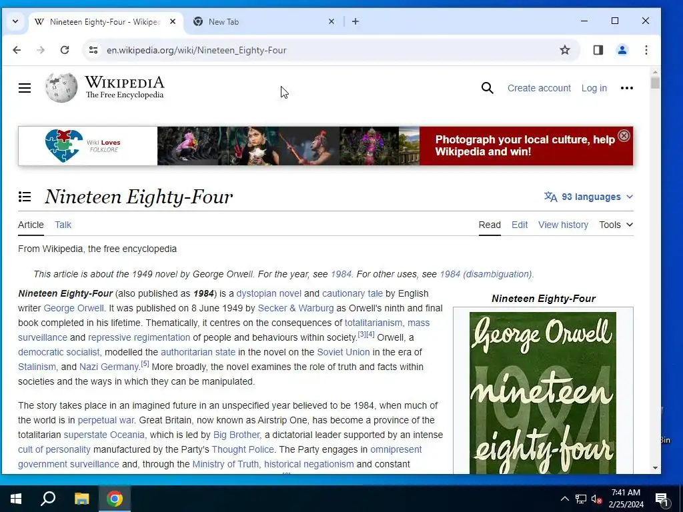Click the Wikipedia globe logo

tap(61, 87)
